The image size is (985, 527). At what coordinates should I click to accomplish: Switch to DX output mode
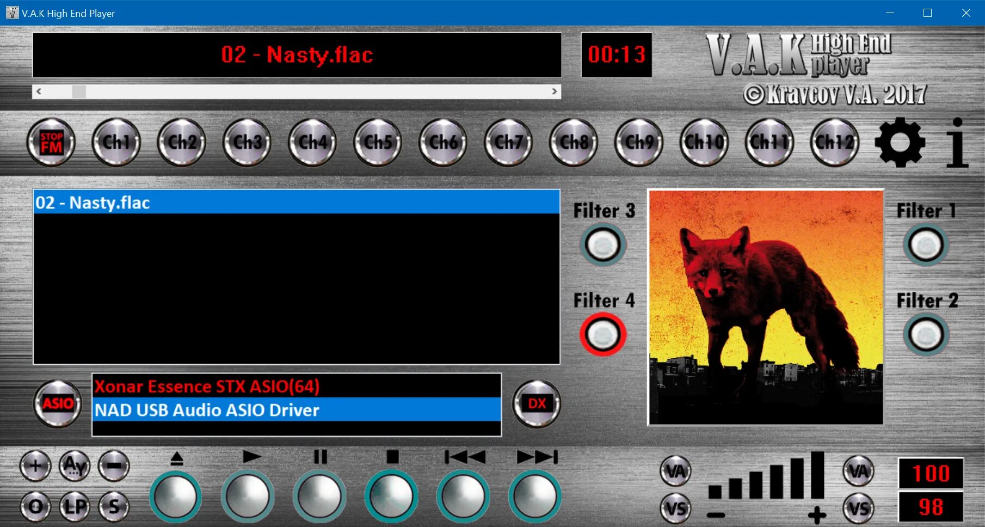click(537, 403)
